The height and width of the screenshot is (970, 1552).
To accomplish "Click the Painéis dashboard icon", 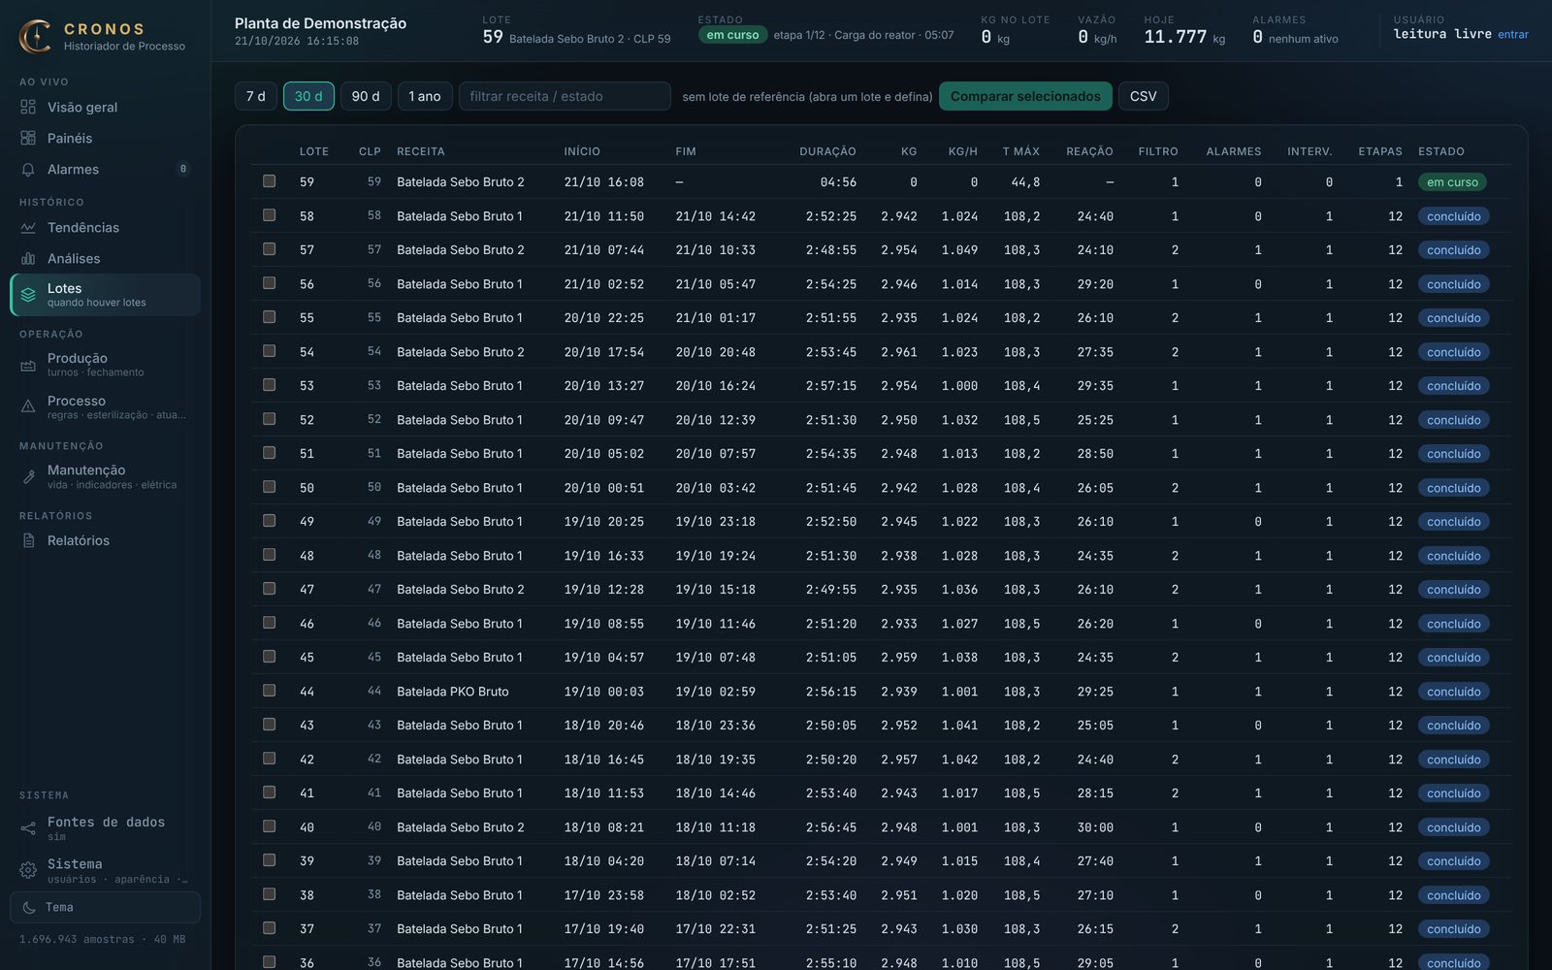I will tap(28, 138).
